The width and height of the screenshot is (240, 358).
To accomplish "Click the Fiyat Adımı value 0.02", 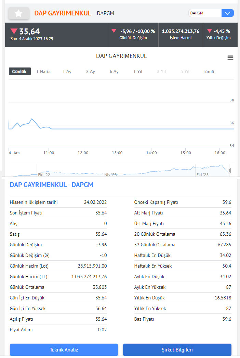I will (x=102, y=330).
